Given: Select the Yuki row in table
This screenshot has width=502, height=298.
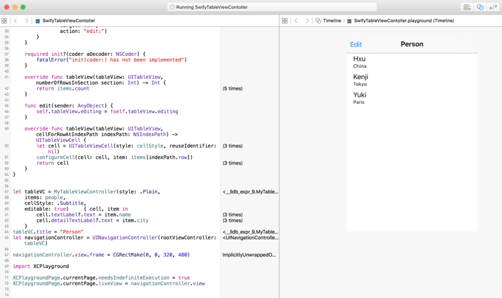Looking at the screenshot, I should point(412,98).
